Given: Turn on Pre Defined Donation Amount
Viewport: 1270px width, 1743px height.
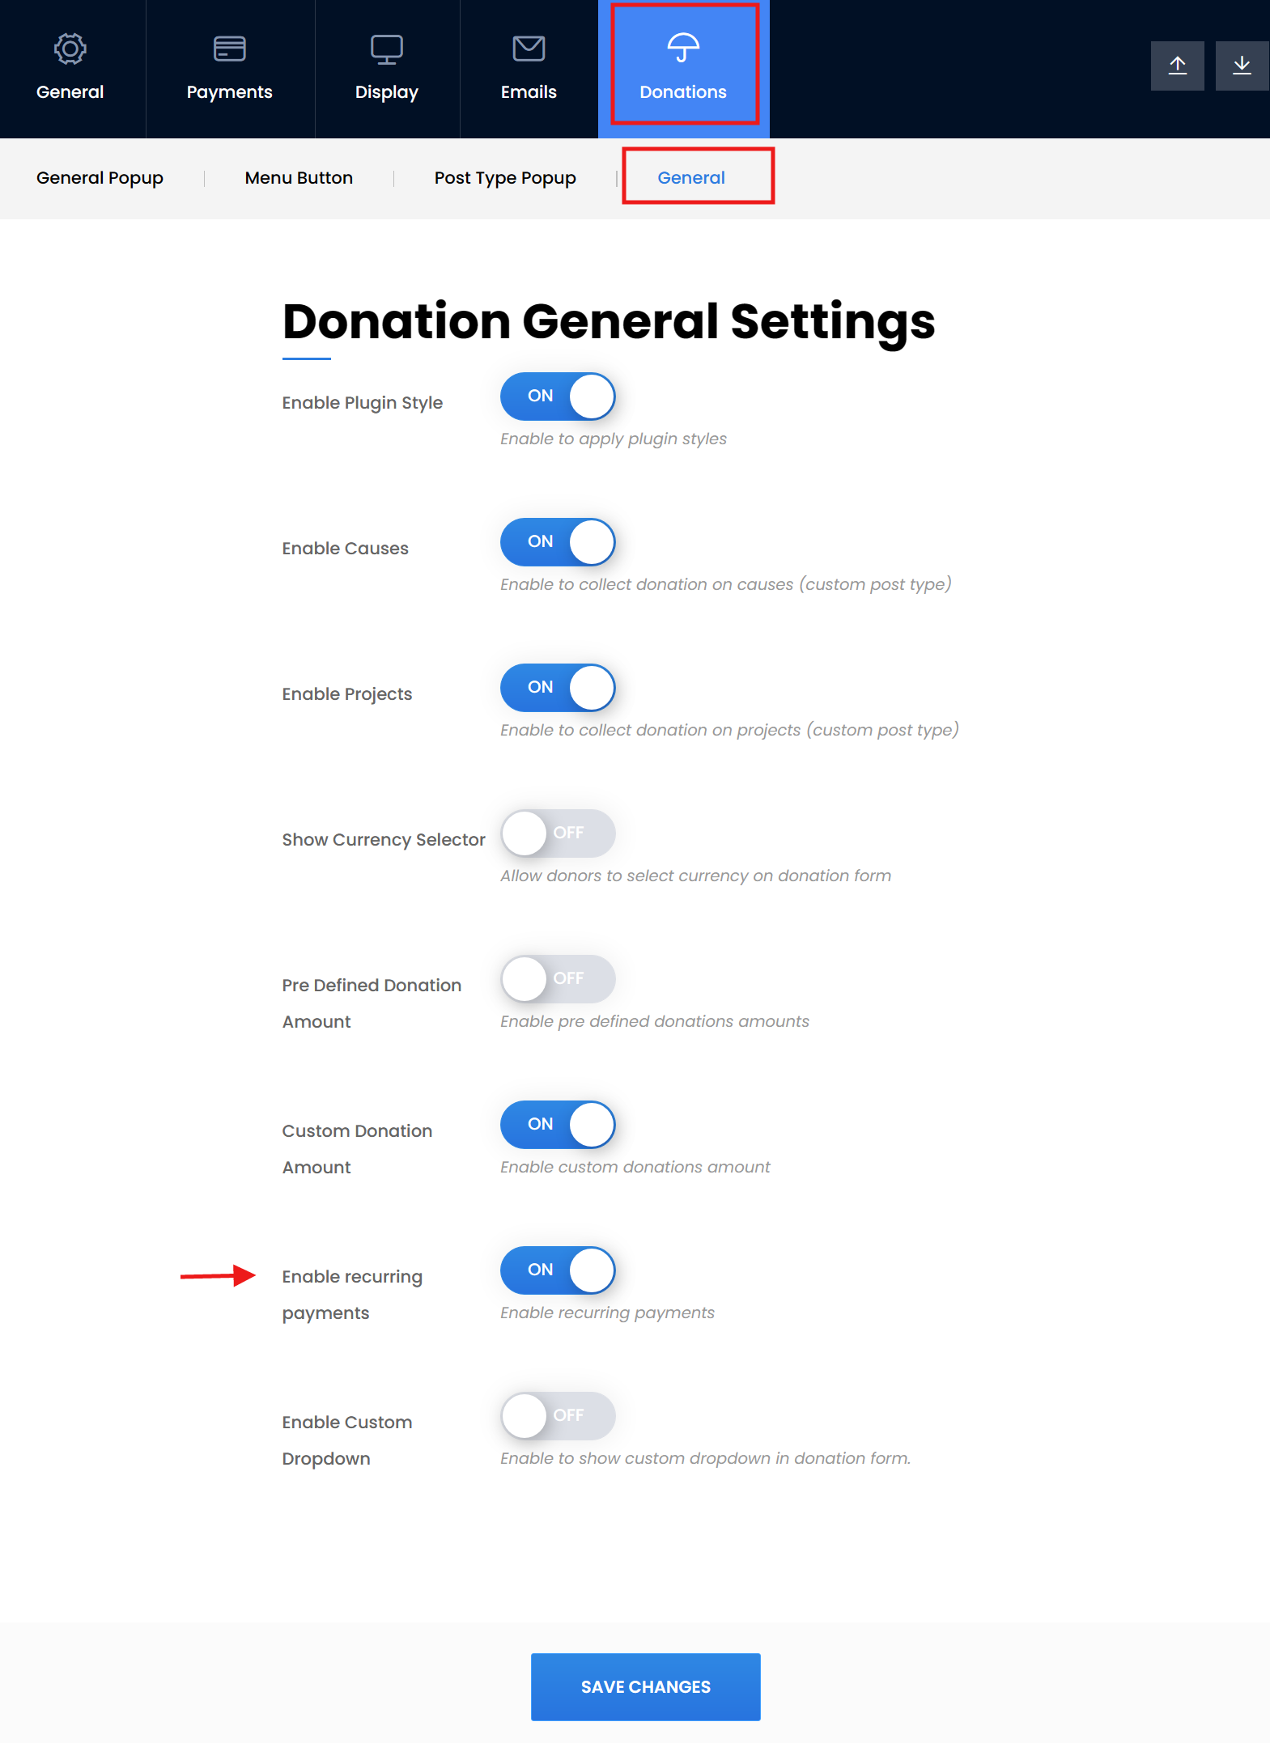Looking at the screenshot, I should click(x=558, y=979).
